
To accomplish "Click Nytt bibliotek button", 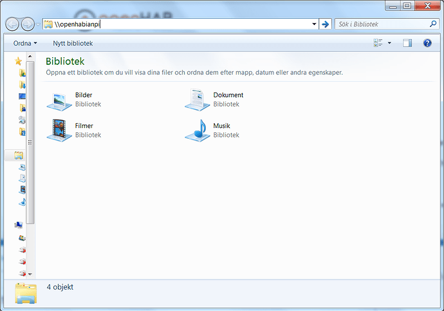I will tap(73, 43).
